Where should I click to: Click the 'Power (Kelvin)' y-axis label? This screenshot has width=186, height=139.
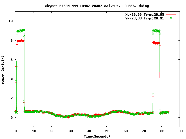tap(3, 70)
